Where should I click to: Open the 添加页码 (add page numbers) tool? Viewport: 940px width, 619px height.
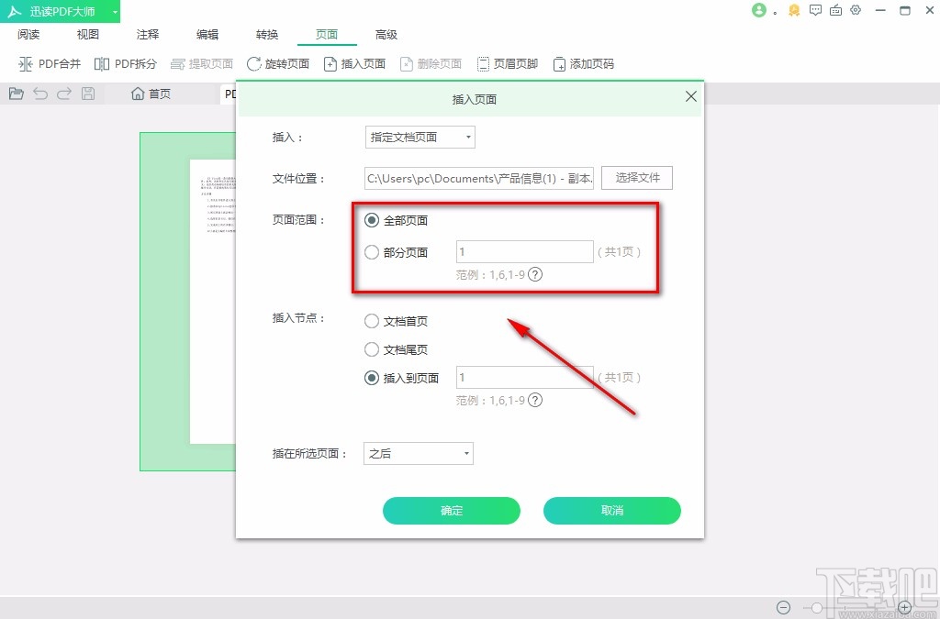tap(584, 63)
